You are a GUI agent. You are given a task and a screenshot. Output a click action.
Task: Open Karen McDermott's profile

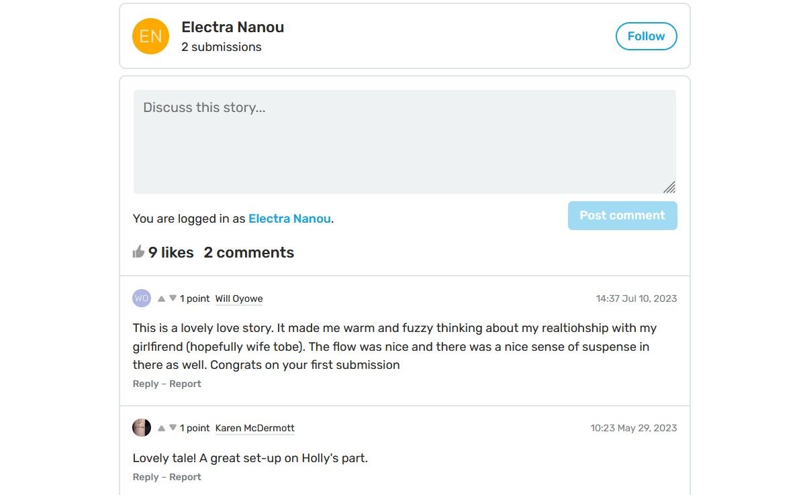[x=254, y=427]
